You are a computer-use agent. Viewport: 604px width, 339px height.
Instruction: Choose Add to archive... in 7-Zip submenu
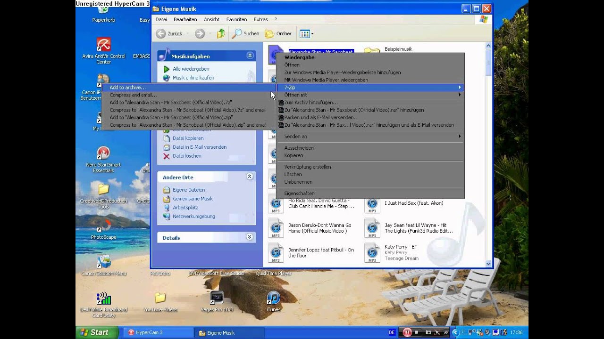tap(189, 88)
